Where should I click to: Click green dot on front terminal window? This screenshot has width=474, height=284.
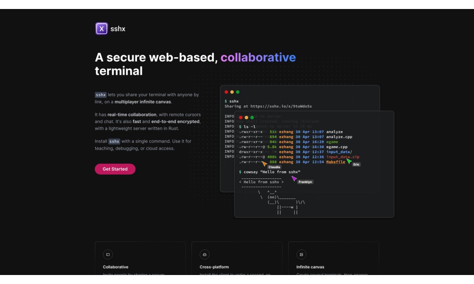pos(252,117)
